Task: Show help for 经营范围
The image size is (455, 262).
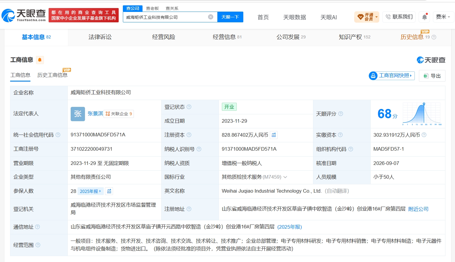Action: [x=38, y=245]
